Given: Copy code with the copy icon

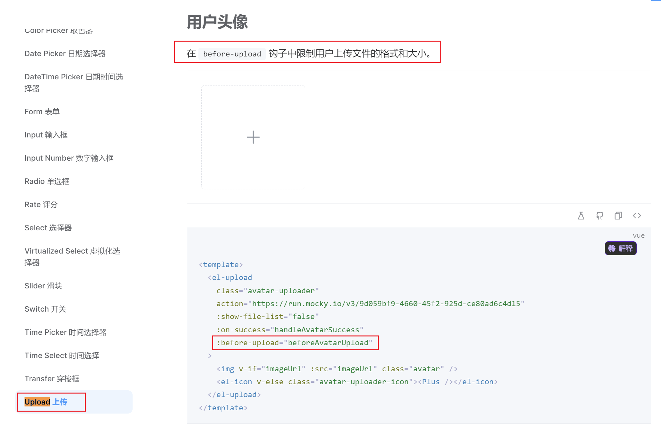Looking at the screenshot, I should (618, 215).
